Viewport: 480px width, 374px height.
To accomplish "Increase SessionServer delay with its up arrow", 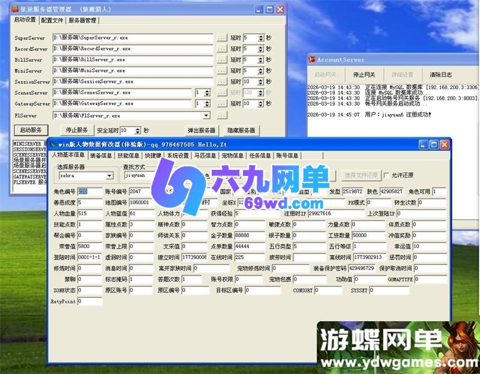I will point(260,79).
